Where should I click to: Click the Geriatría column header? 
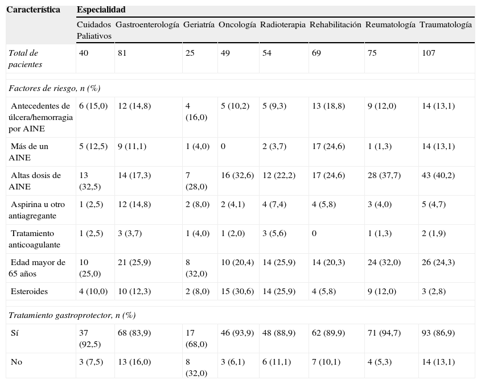click(x=199, y=25)
